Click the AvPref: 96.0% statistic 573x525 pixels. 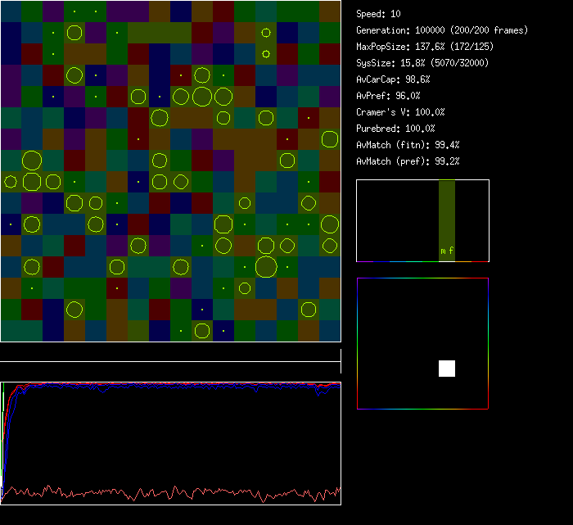click(389, 96)
